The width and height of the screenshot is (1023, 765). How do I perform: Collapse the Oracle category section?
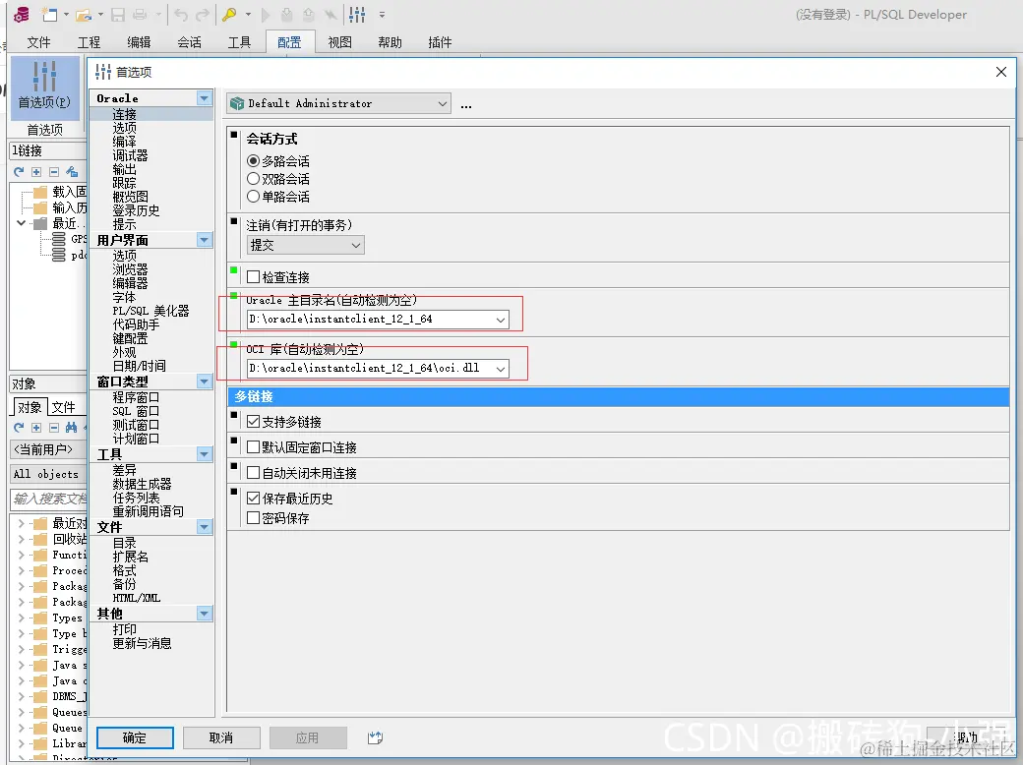pos(205,98)
